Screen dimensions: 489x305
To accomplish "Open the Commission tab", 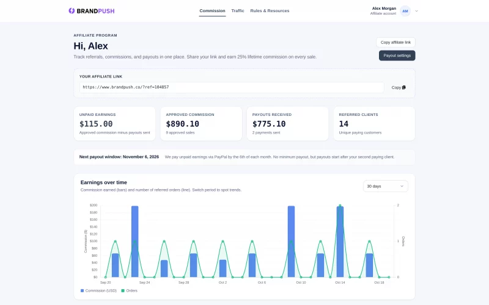I will click(x=212, y=11).
